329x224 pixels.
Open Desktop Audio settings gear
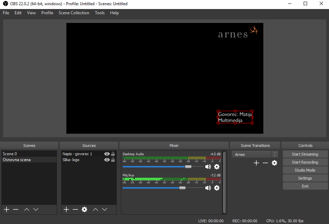(x=217, y=167)
